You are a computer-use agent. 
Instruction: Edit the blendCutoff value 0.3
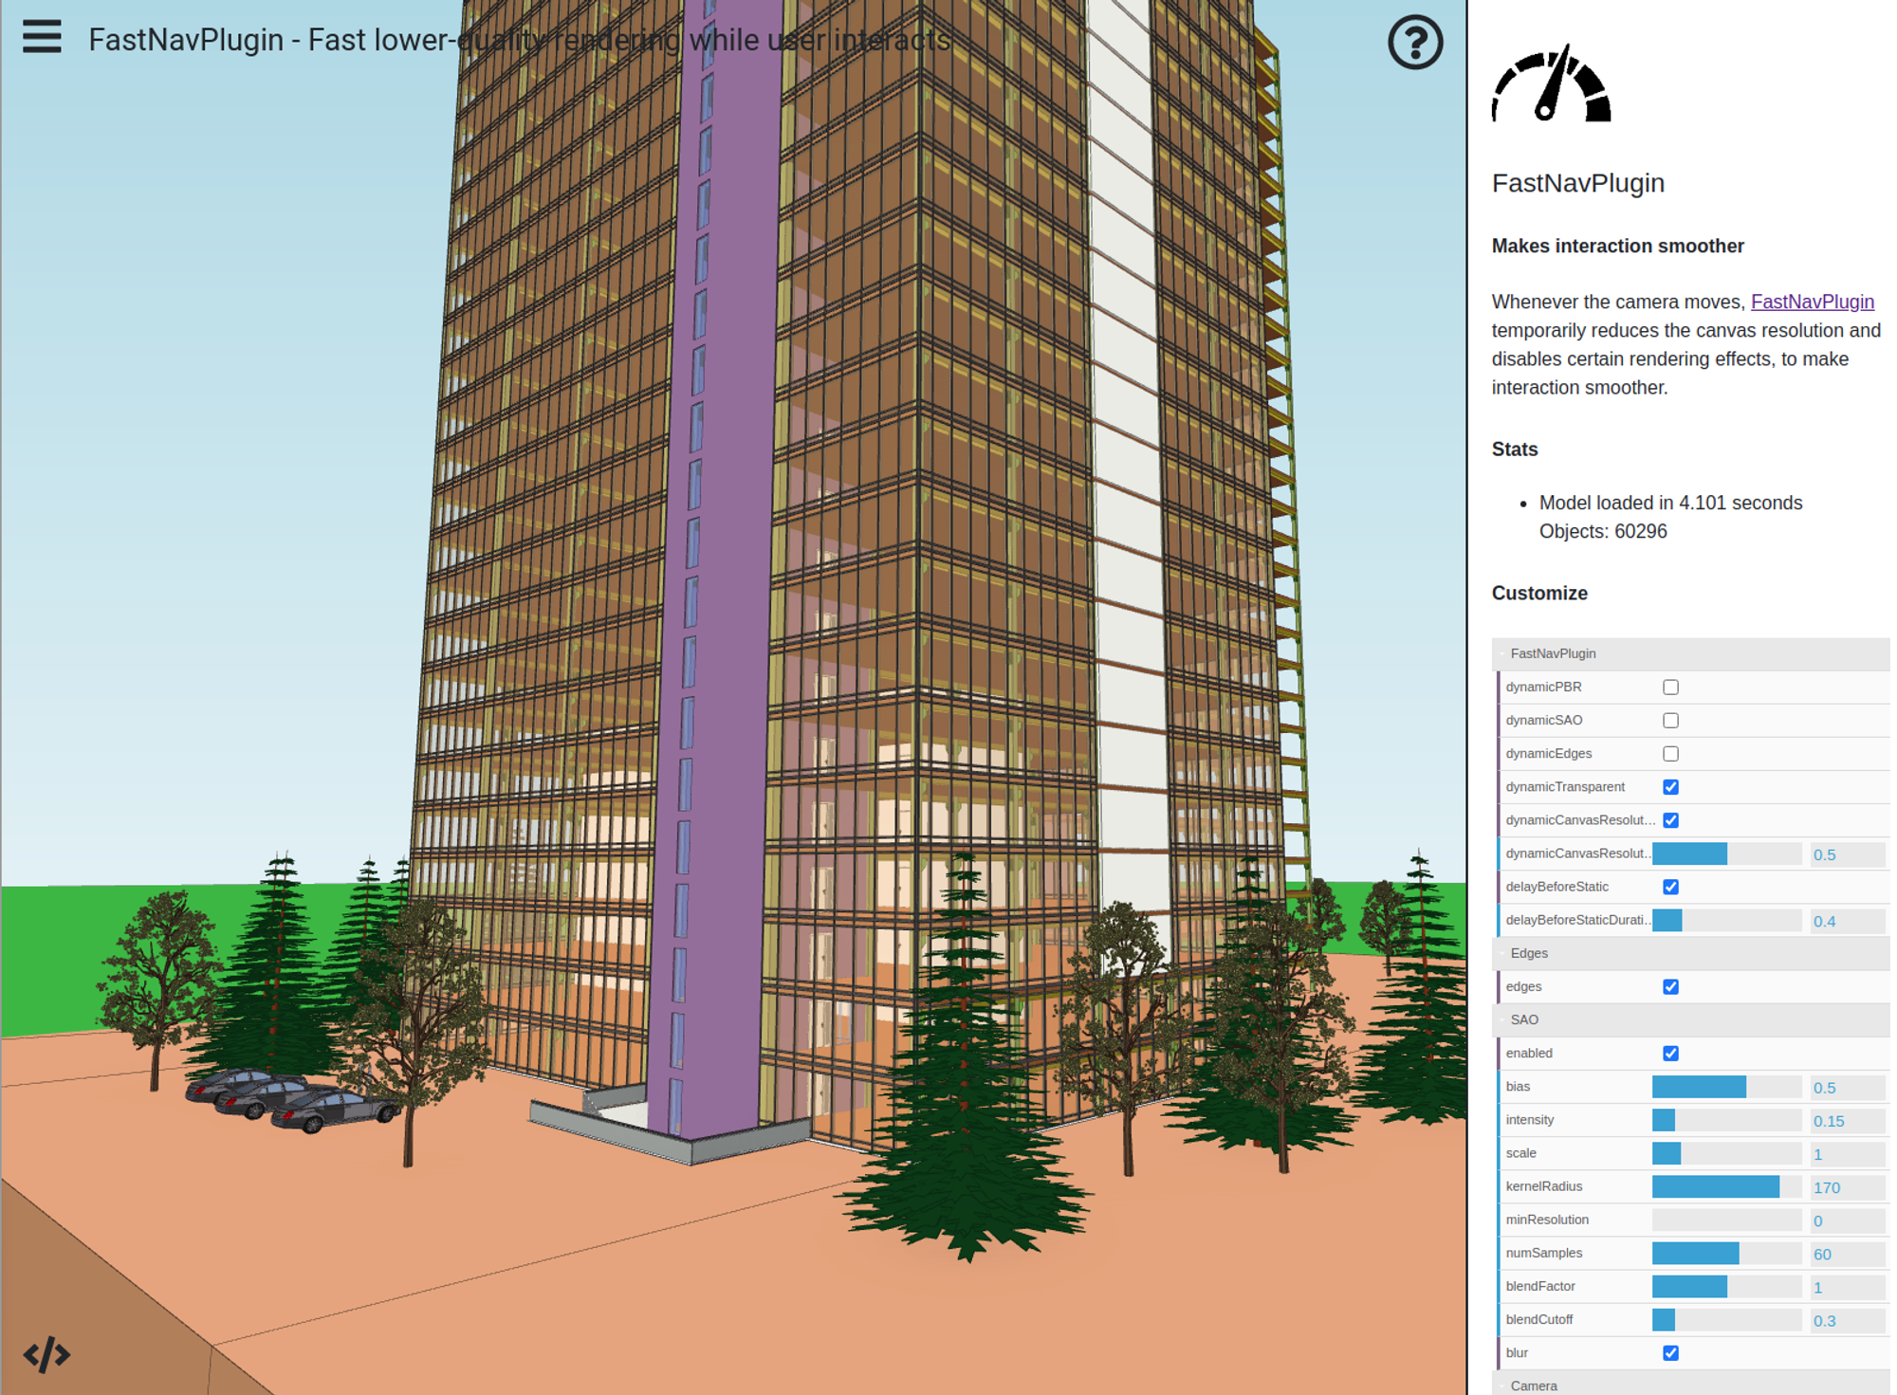pyautogui.click(x=1847, y=1320)
